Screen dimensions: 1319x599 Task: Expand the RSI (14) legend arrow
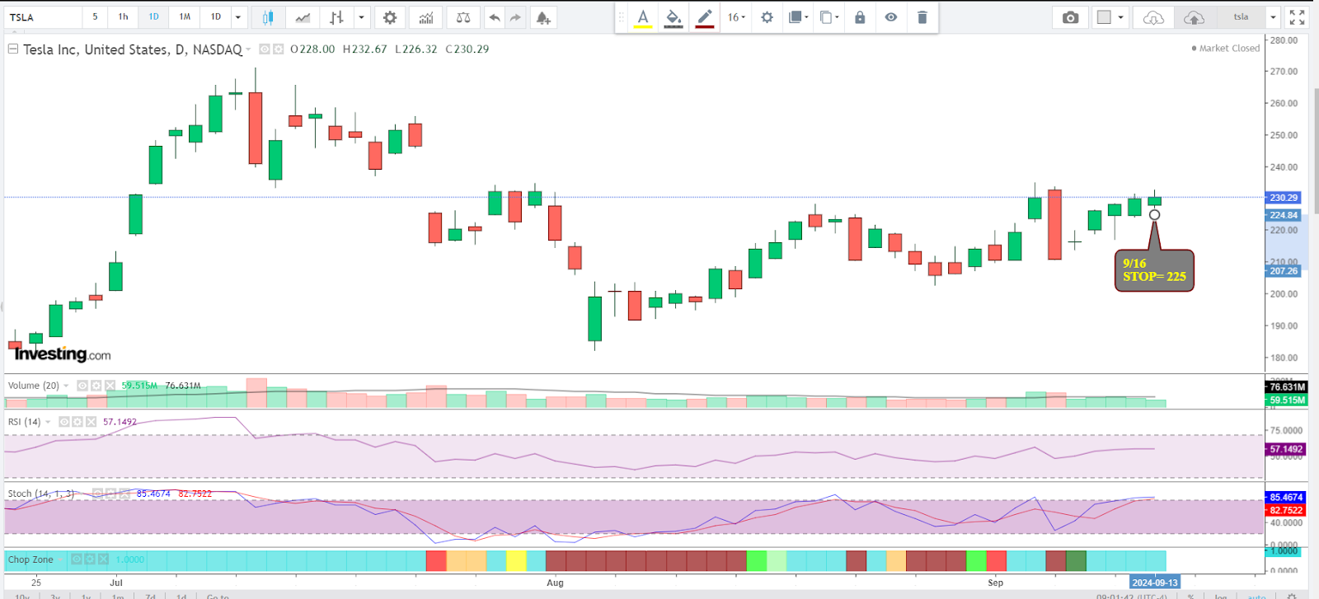pos(48,422)
